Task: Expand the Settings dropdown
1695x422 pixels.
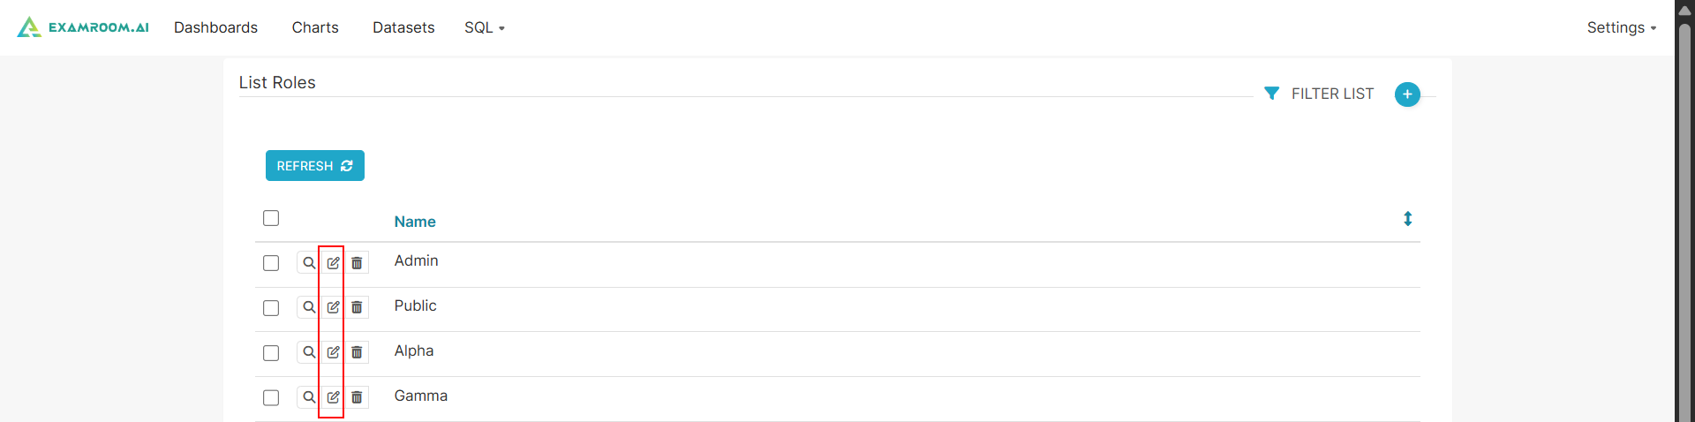Action: pyautogui.click(x=1621, y=28)
